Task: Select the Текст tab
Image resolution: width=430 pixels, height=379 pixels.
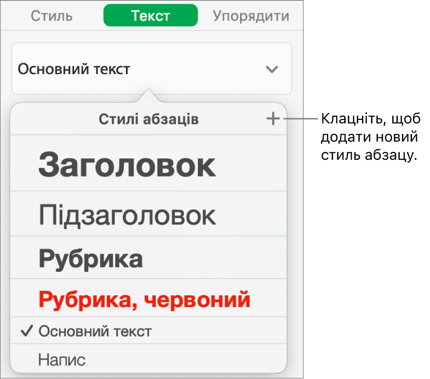Action: tap(151, 15)
